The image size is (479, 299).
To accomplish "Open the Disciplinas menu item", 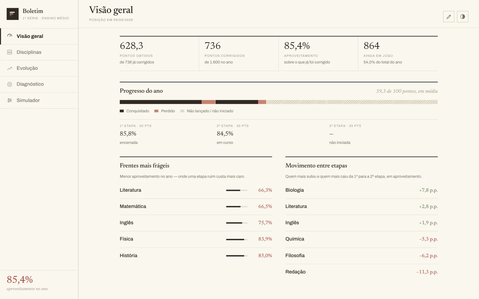I will 39,52.
